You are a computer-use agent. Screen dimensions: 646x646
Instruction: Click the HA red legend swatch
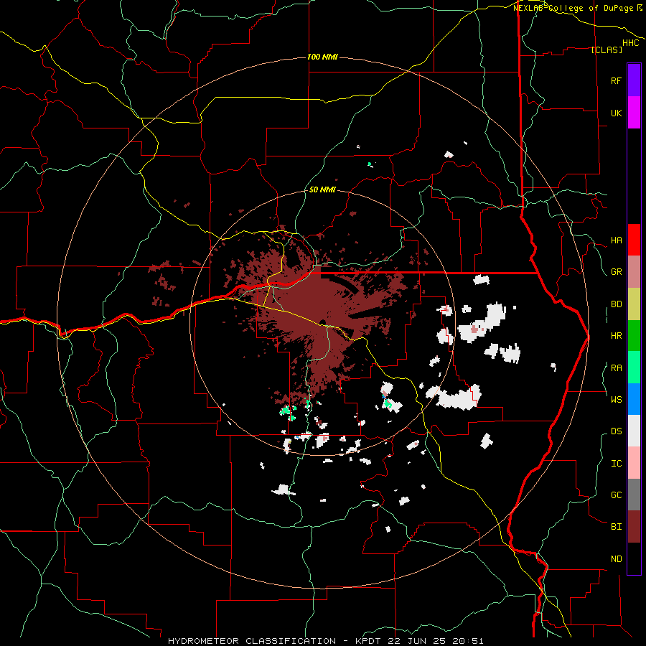coord(634,240)
